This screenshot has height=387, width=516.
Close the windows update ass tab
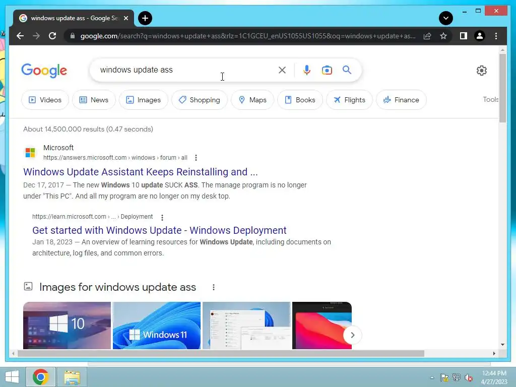(125, 18)
